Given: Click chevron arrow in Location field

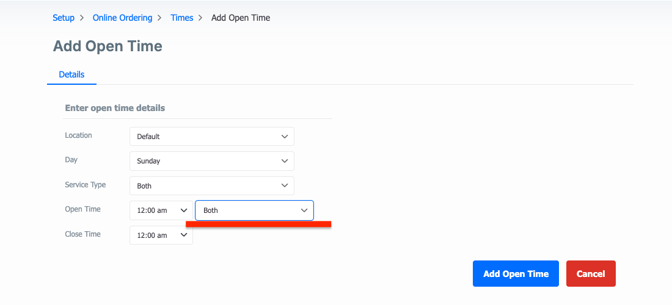Looking at the screenshot, I should point(284,137).
